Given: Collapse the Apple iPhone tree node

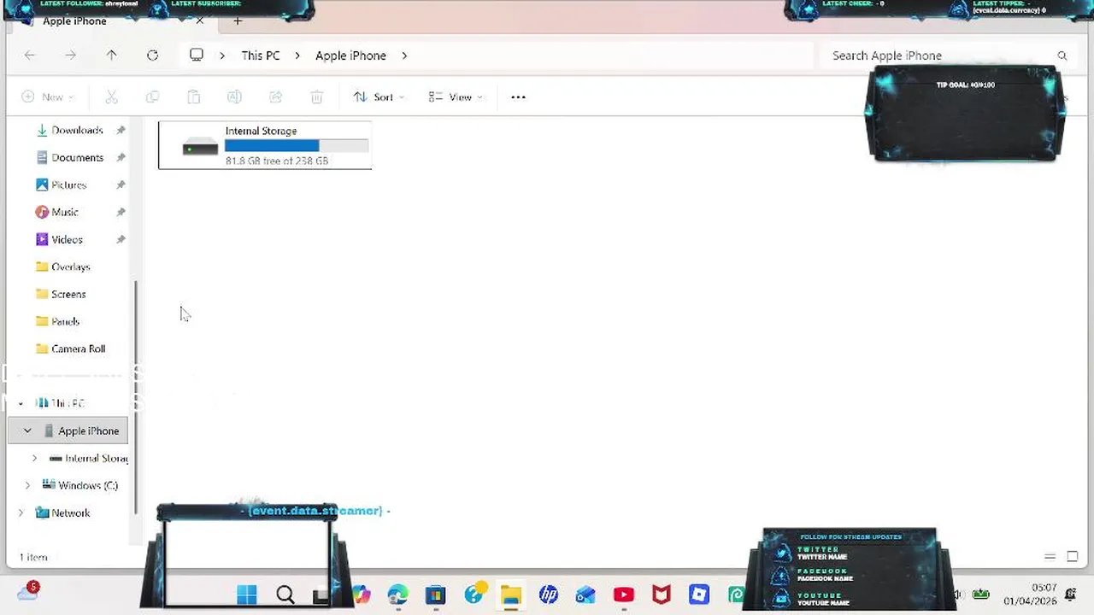Looking at the screenshot, I should (x=27, y=431).
